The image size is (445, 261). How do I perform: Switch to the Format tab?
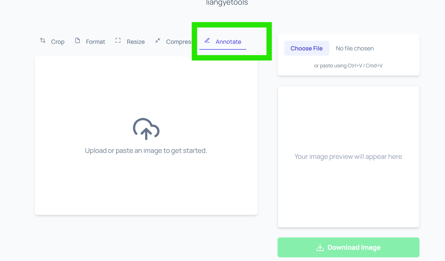coord(95,41)
